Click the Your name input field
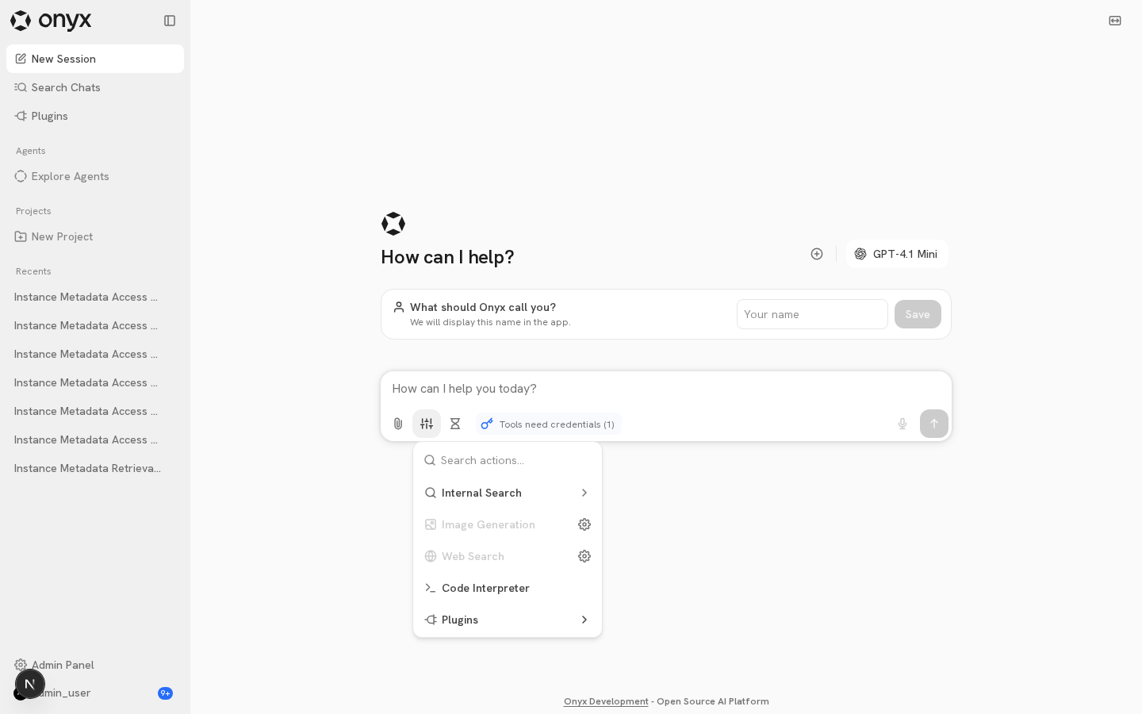The image size is (1142, 714). click(x=812, y=314)
